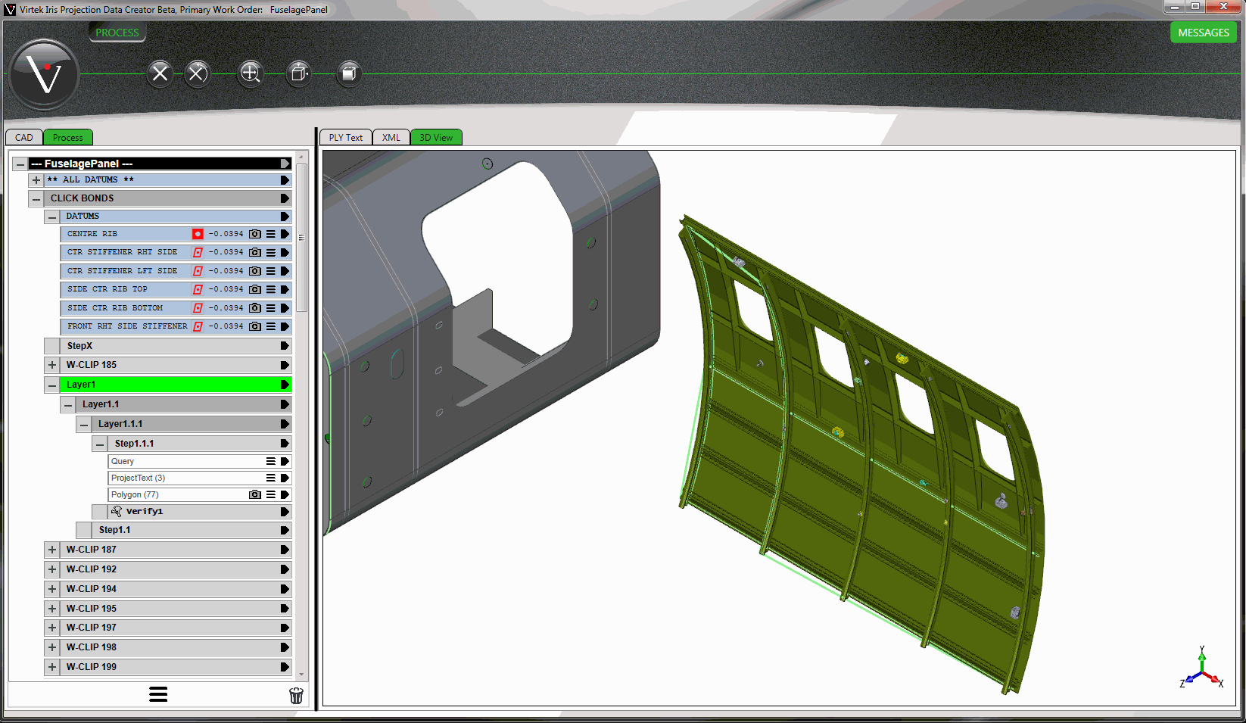
Task: Select the 3D View tab
Action: coord(436,137)
